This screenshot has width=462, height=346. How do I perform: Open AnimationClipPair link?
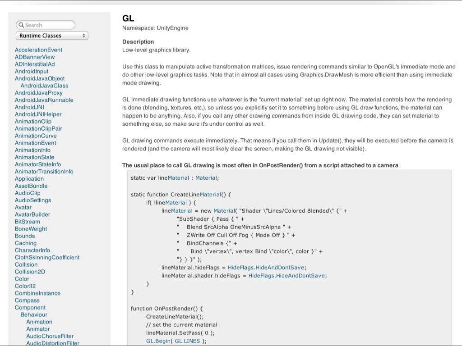39,128
